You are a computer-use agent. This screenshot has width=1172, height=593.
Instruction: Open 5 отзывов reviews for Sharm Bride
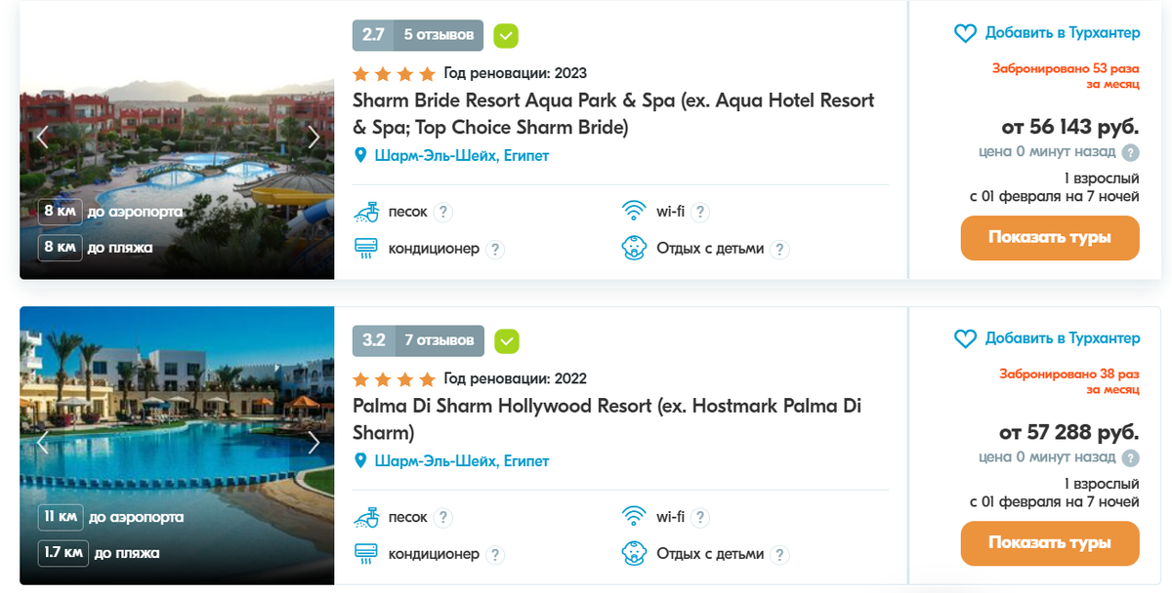439,35
